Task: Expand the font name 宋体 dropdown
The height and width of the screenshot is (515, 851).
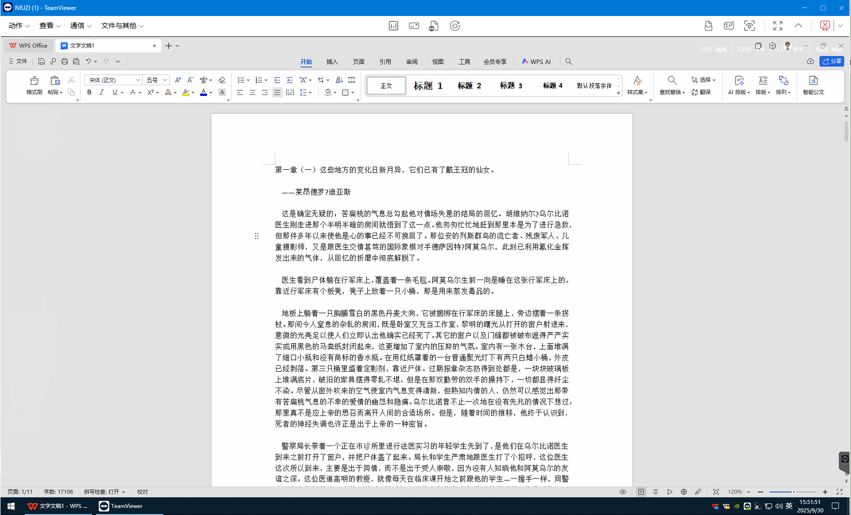Action: click(138, 80)
